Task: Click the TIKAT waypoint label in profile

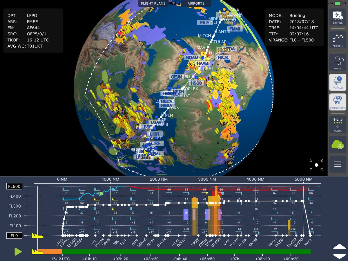Action: (195, 242)
